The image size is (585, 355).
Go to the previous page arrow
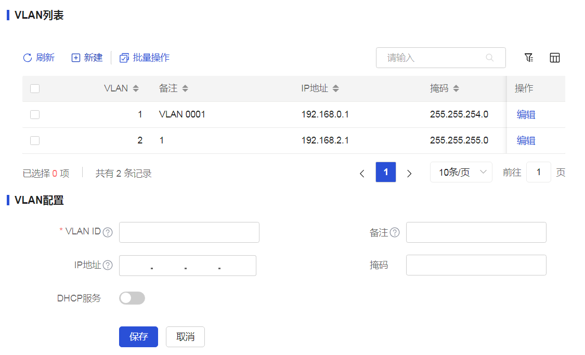point(362,173)
